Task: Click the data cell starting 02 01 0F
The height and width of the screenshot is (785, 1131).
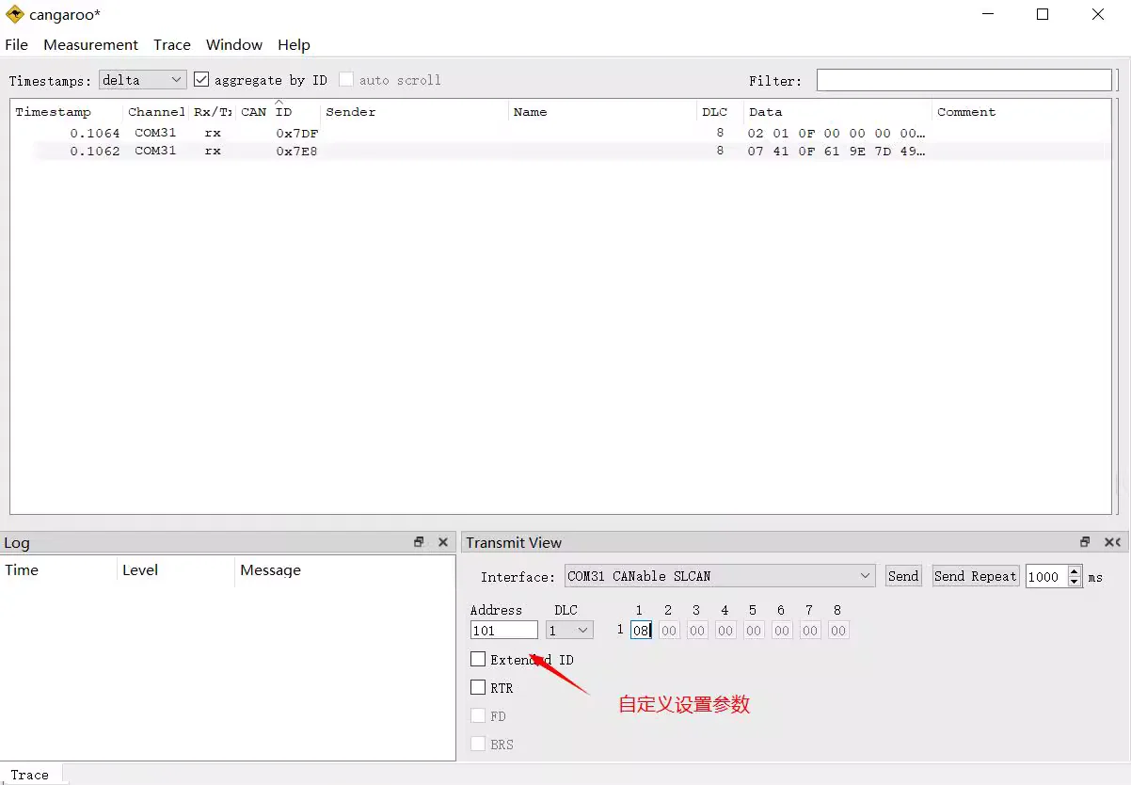Action: click(x=836, y=133)
